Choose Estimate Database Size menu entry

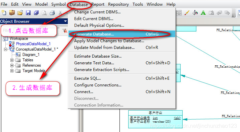tap(122, 56)
